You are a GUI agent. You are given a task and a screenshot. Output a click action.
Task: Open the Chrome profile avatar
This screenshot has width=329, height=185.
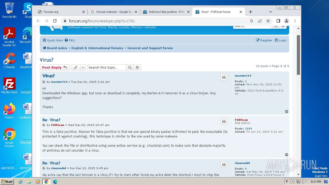click(x=287, y=21)
